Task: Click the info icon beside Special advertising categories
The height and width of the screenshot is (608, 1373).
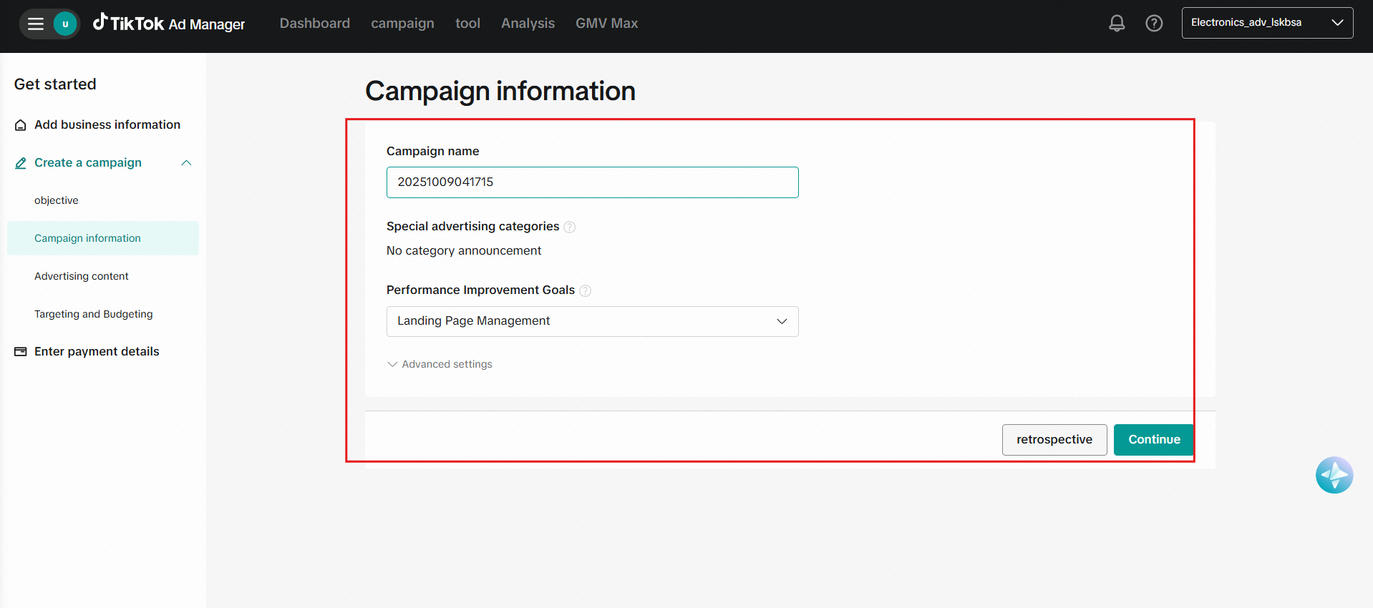Action: coord(570,227)
